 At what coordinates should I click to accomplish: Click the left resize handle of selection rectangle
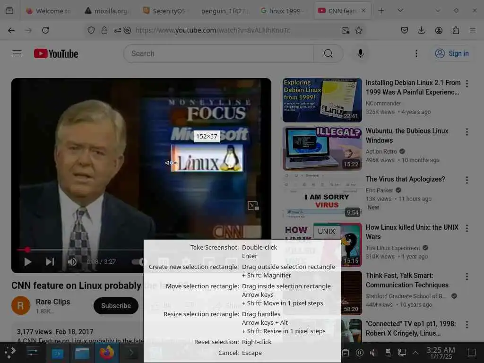(171, 163)
